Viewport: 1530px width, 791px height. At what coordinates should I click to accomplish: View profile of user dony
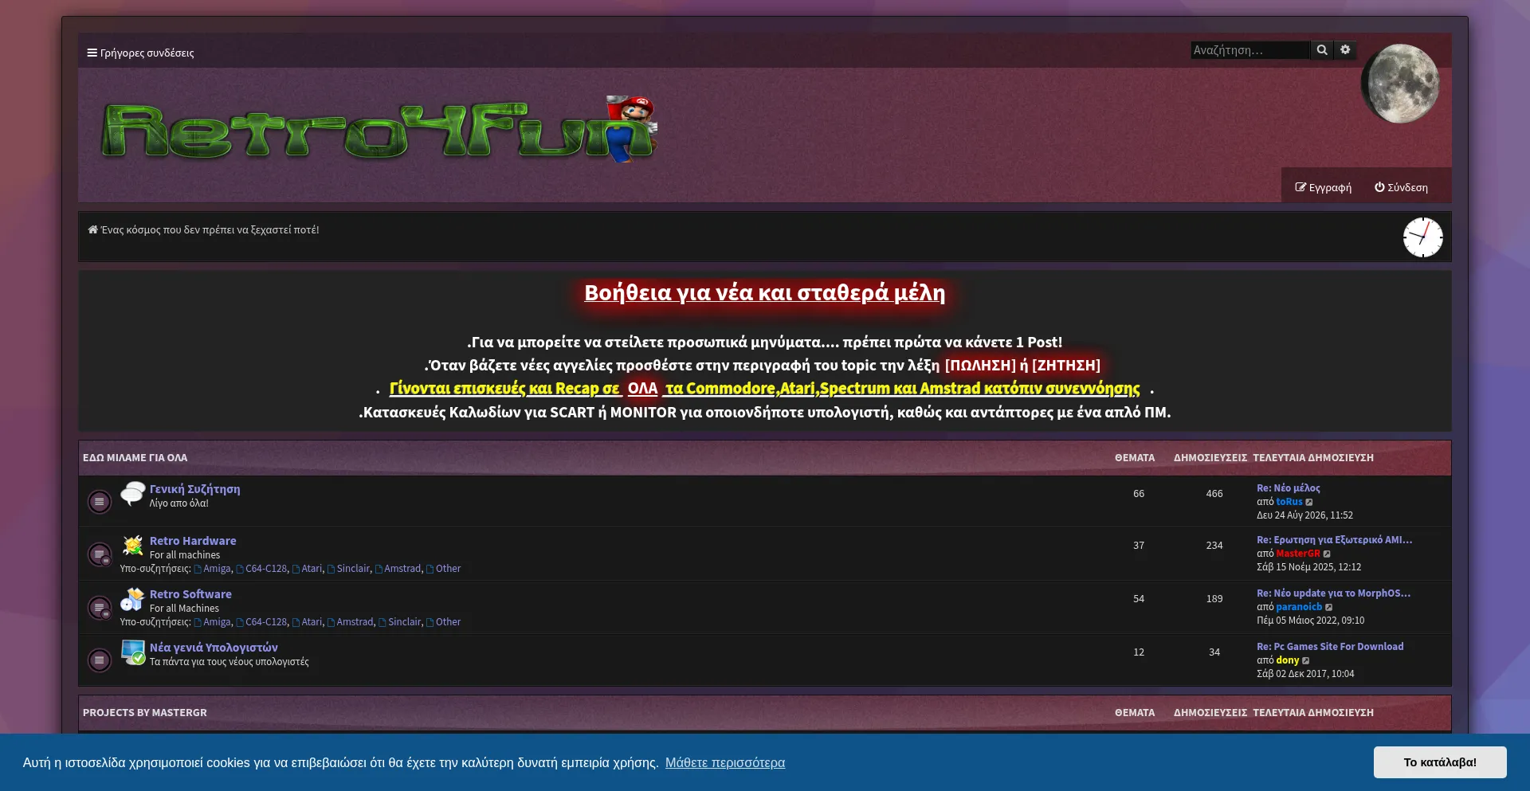tap(1288, 660)
